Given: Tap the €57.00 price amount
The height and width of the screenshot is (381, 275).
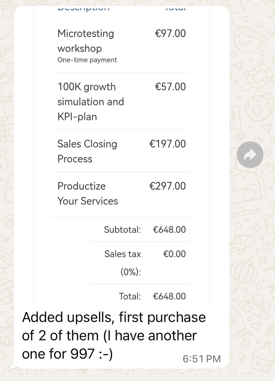Looking at the screenshot, I should coord(170,87).
